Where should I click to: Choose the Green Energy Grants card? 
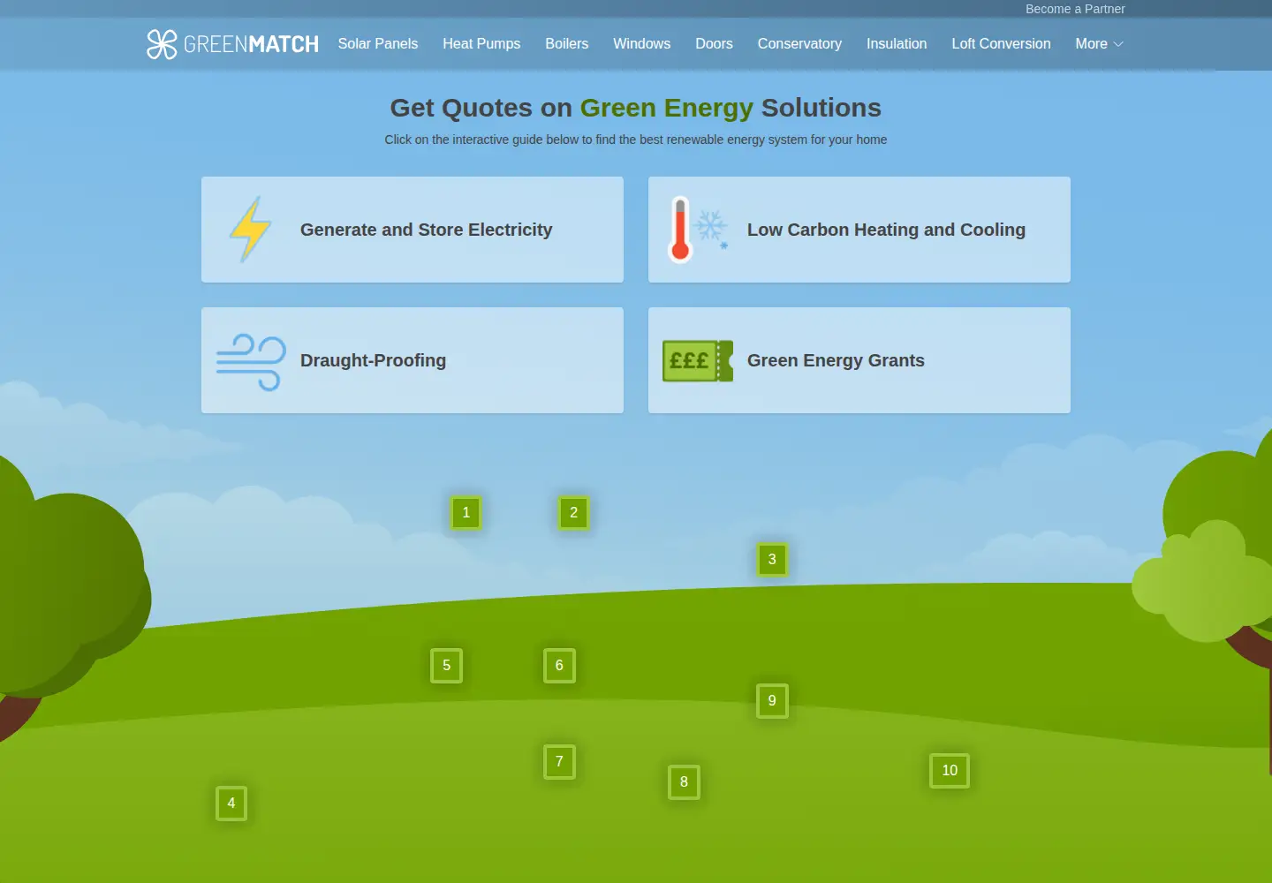[x=859, y=360]
